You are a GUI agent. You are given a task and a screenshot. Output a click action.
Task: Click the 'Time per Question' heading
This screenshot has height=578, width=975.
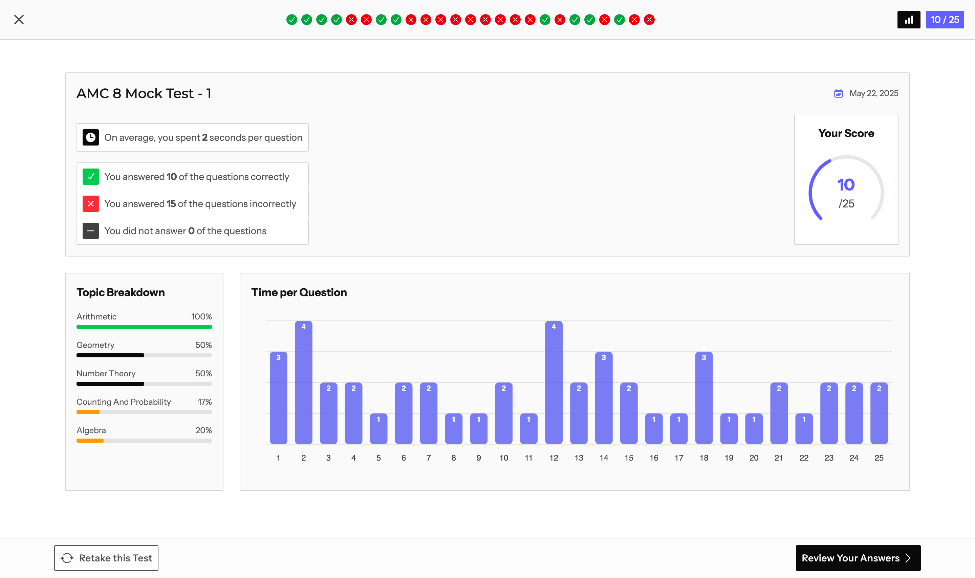click(299, 292)
